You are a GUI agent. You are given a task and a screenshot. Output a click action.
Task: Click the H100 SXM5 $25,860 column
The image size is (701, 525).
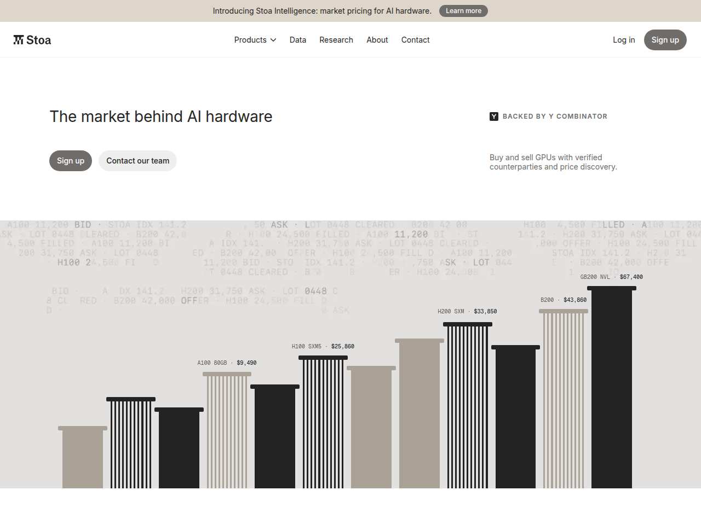pos(323,422)
